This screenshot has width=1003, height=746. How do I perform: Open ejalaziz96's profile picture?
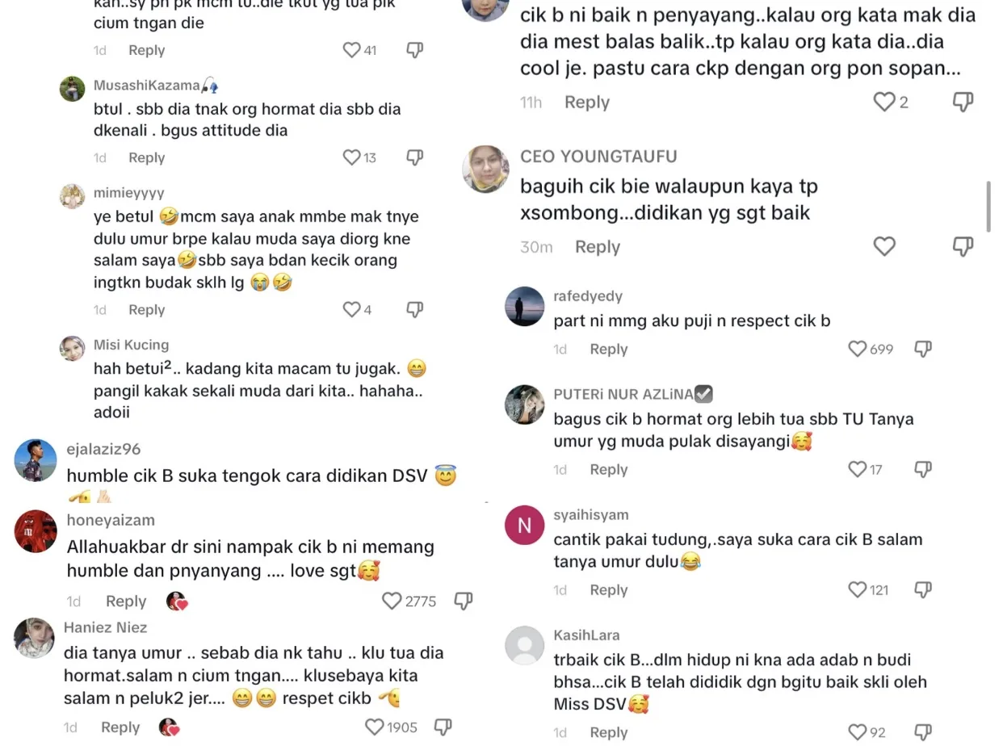[x=36, y=461]
